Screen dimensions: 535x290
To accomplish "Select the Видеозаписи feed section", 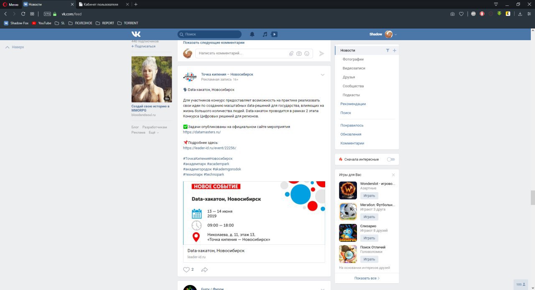I will [354, 68].
